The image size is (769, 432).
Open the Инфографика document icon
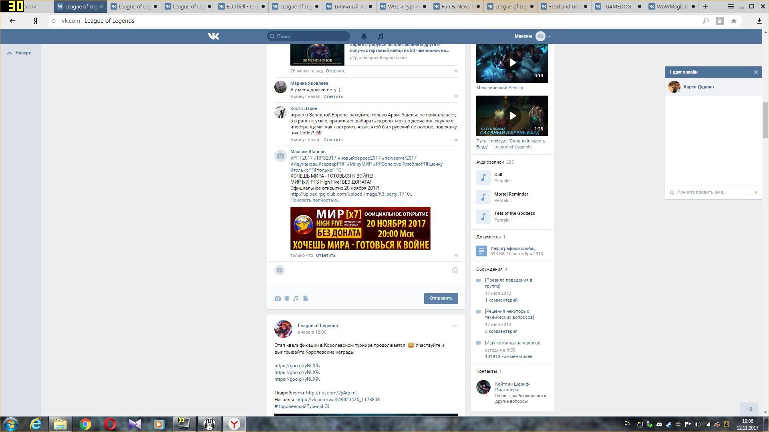481,251
